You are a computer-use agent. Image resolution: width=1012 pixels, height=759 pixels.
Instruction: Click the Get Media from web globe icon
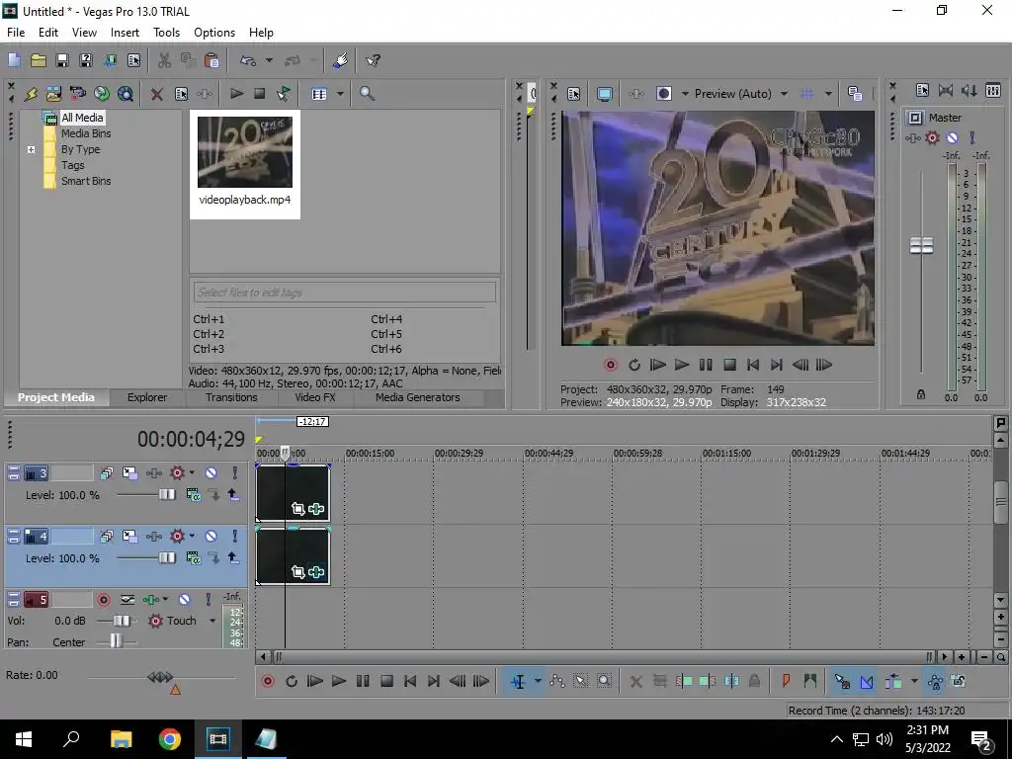tap(102, 94)
